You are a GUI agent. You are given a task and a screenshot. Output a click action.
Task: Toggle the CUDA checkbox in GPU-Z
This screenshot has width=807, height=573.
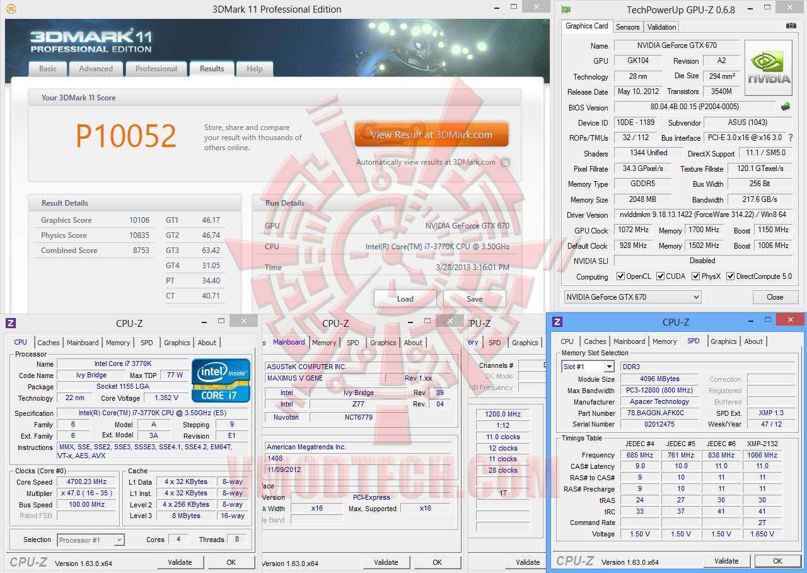click(x=660, y=276)
